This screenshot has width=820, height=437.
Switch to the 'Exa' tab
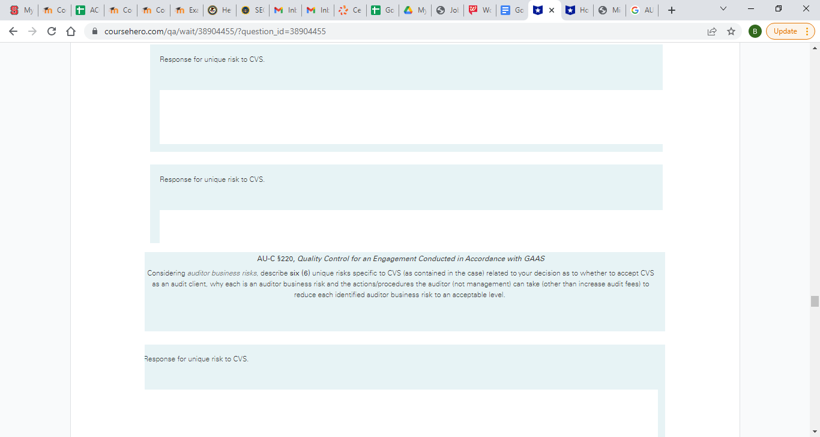[186, 10]
